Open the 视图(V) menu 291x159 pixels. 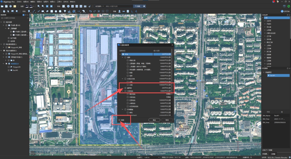[39, 2]
